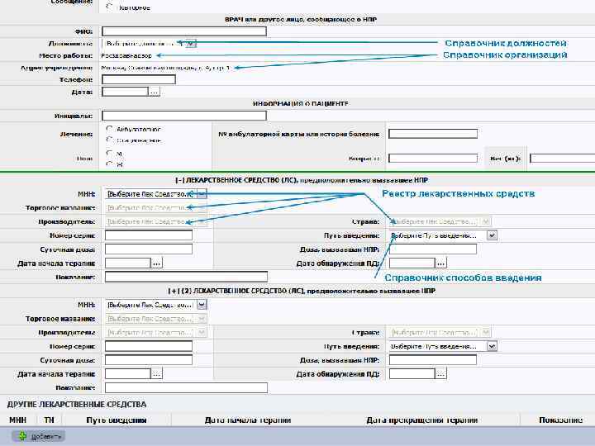Click the ТН column header
This screenshot has height=446, width=595.
(x=49, y=420)
